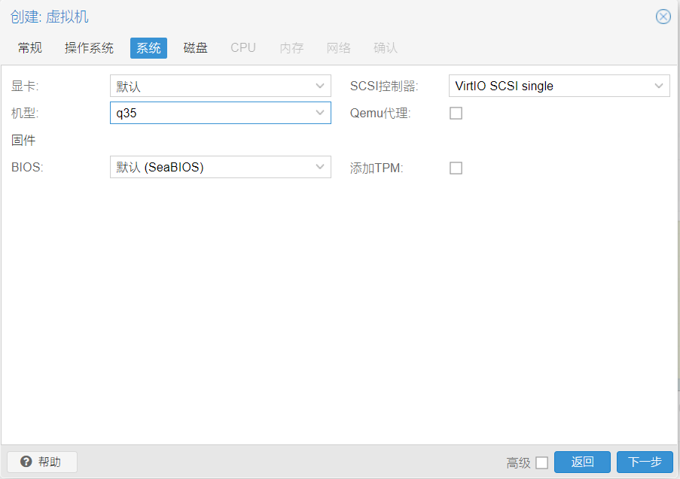
Task: Click the BIOS 默认 (SeaBIOS) text field
Action: (209, 167)
